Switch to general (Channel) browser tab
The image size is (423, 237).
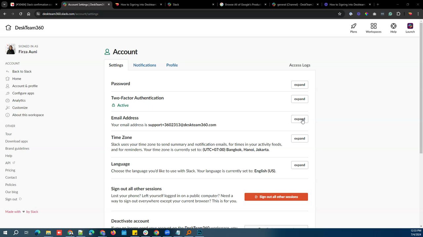[x=295, y=5]
